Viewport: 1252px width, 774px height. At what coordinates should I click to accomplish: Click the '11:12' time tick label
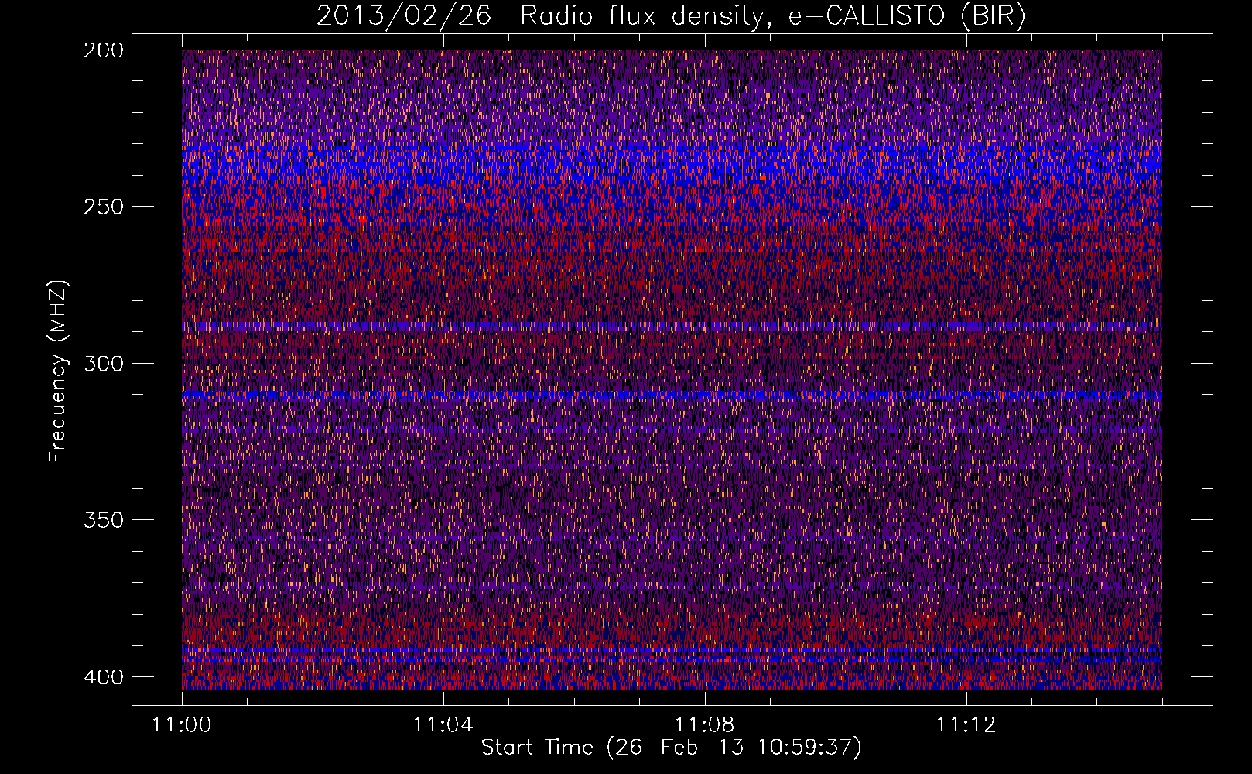pyautogui.click(x=966, y=725)
